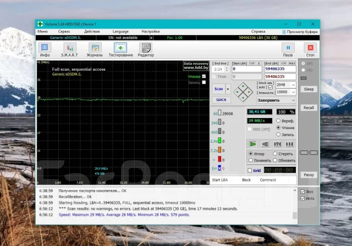The image size is (352, 246).
Task: Click the 'Speed: Maximum 29 MB/s' log line
Action: [124, 215]
